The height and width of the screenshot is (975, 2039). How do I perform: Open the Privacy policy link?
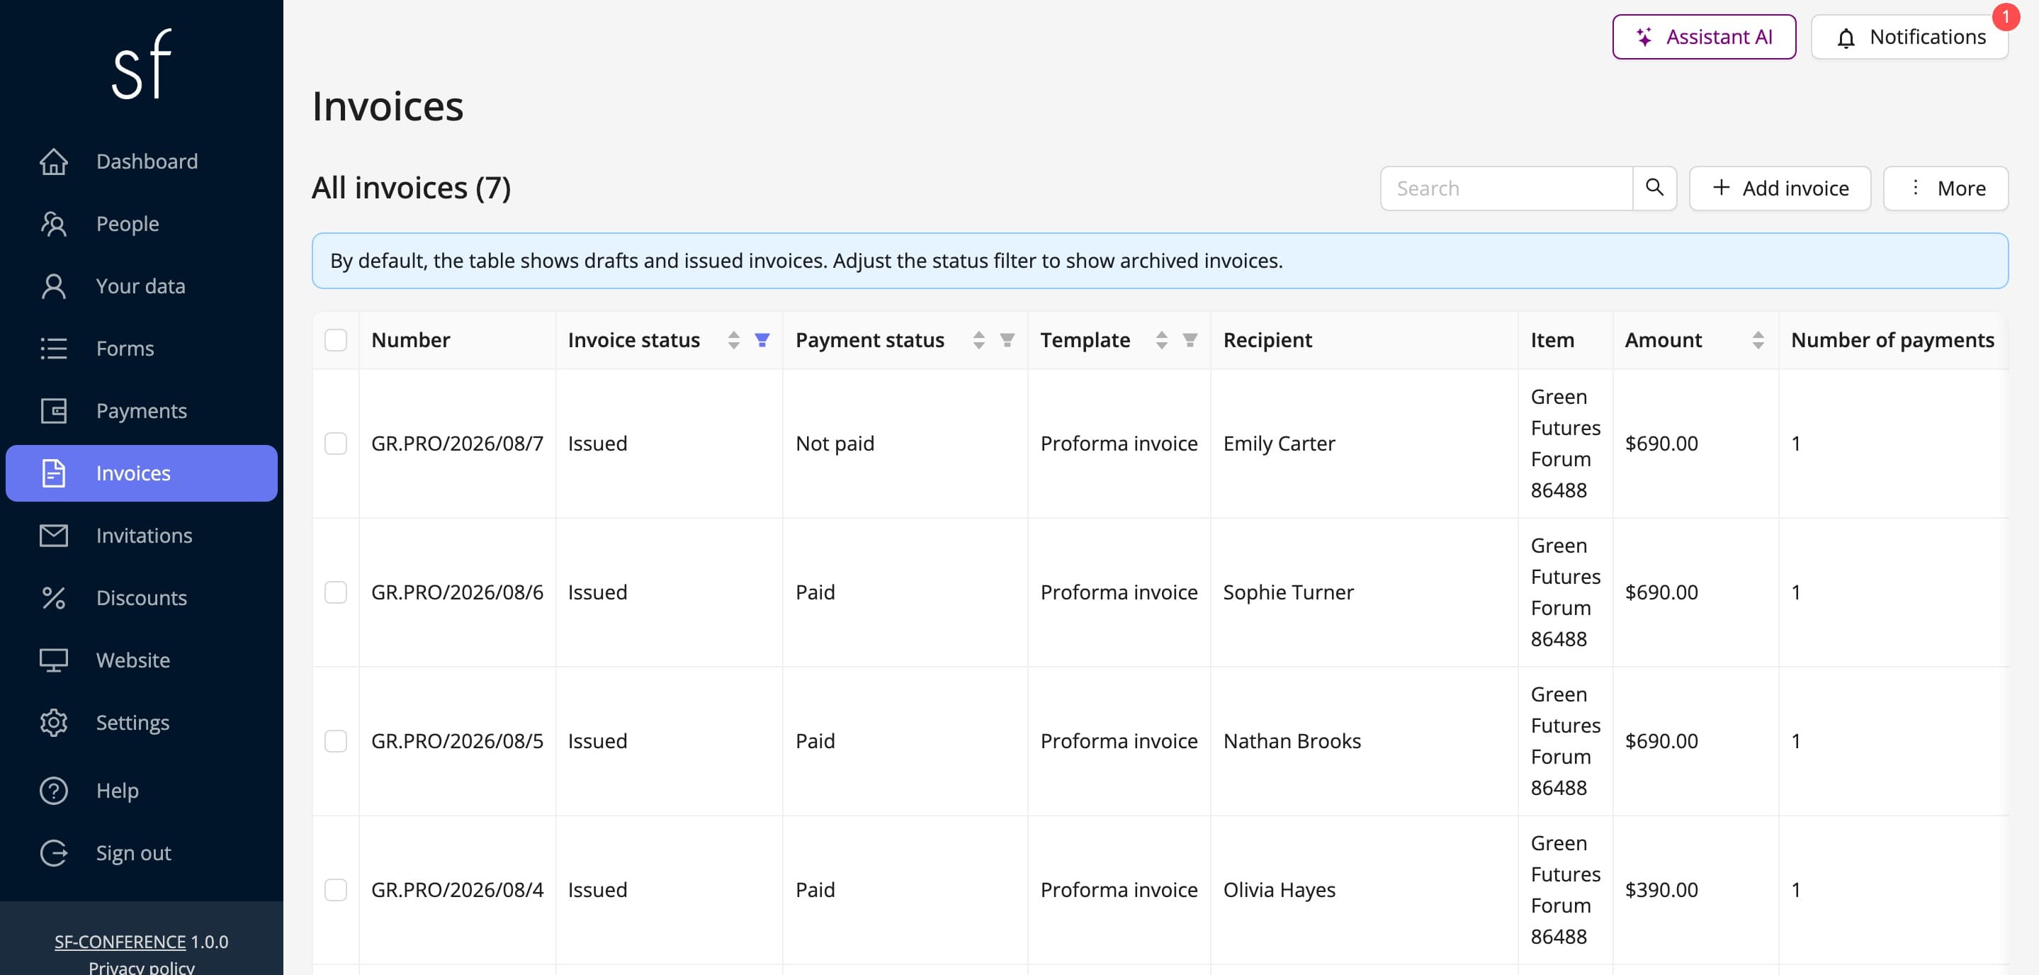tap(142, 967)
